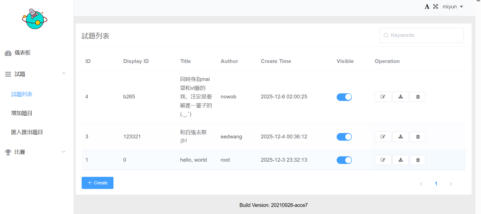The height and width of the screenshot is (214, 481).
Task: Open the miyun user dropdown
Action: 453,7
